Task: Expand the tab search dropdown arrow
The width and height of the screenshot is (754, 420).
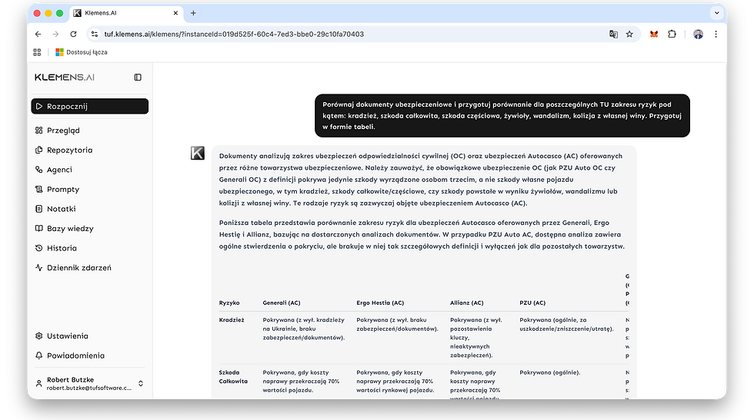Action: (x=717, y=13)
